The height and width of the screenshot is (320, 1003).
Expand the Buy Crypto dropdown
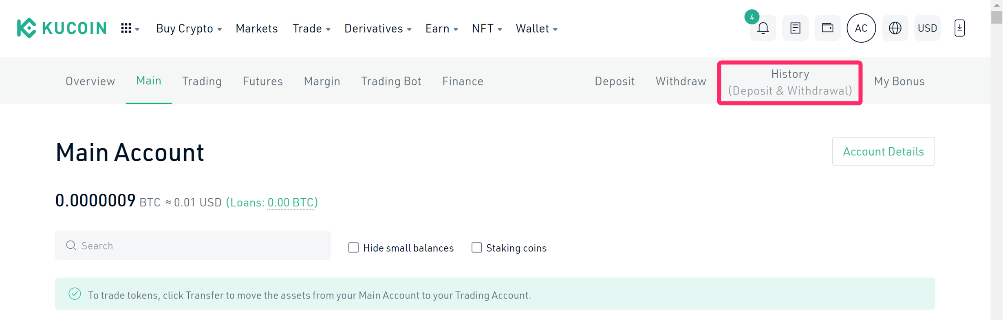click(x=189, y=28)
